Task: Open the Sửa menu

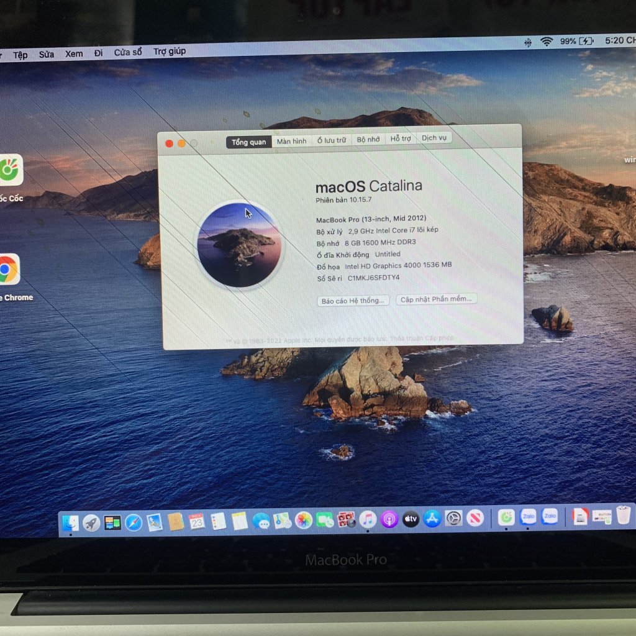Action: (47, 54)
